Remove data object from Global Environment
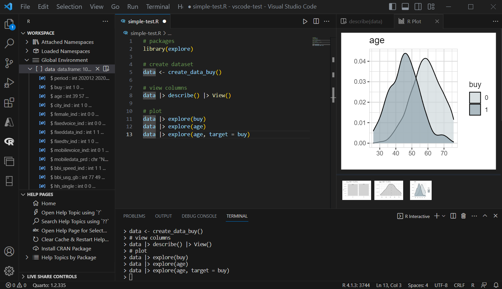The width and height of the screenshot is (502, 289). click(x=98, y=69)
